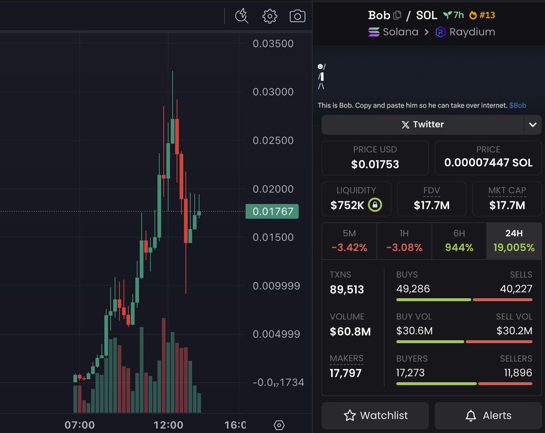Click the SELLERS count 11,896

(x=518, y=373)
